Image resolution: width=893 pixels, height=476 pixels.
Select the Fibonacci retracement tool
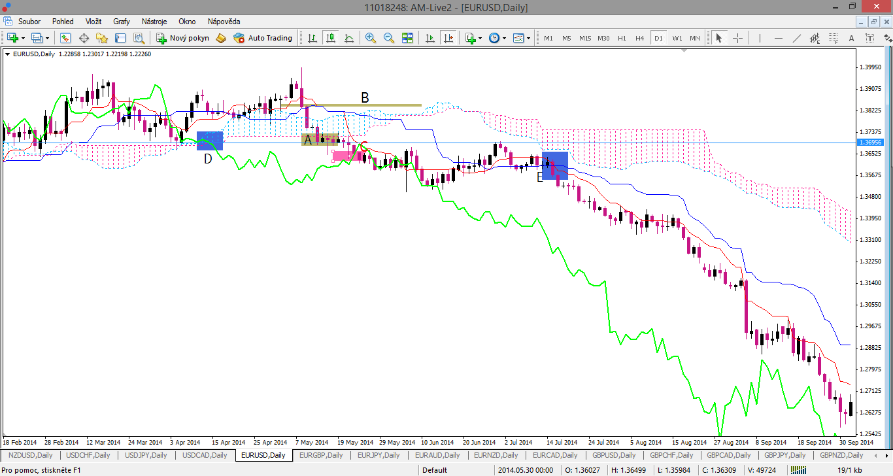point(833,38)
